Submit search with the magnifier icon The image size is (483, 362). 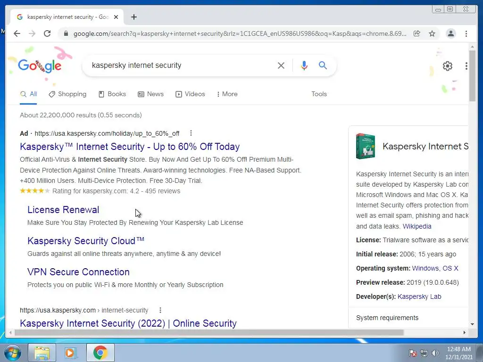323,65
